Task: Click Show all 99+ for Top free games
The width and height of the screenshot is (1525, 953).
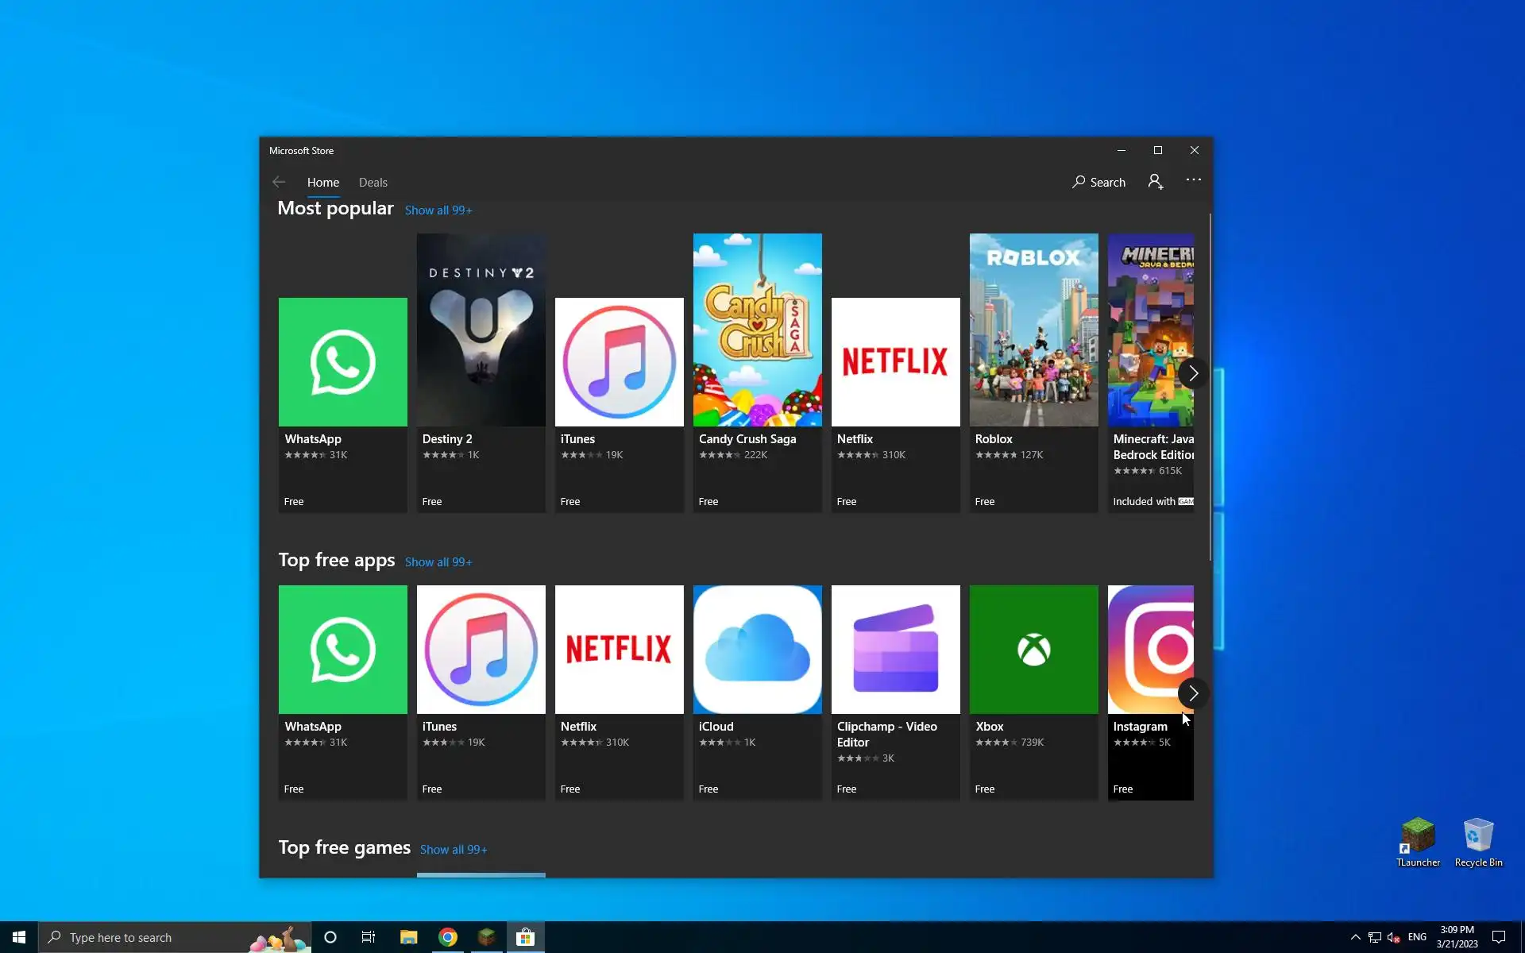Action: click(x=454, y=850)
